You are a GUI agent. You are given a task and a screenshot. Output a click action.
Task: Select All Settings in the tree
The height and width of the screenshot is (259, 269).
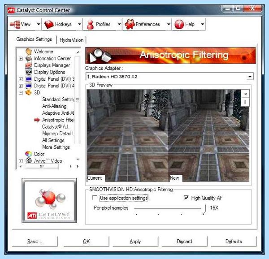tap(53, 140)
